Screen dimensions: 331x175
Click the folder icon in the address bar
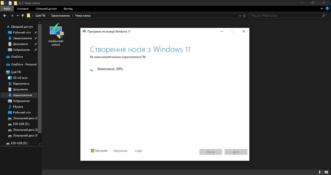pyautogui.click(x=29, y=15)
